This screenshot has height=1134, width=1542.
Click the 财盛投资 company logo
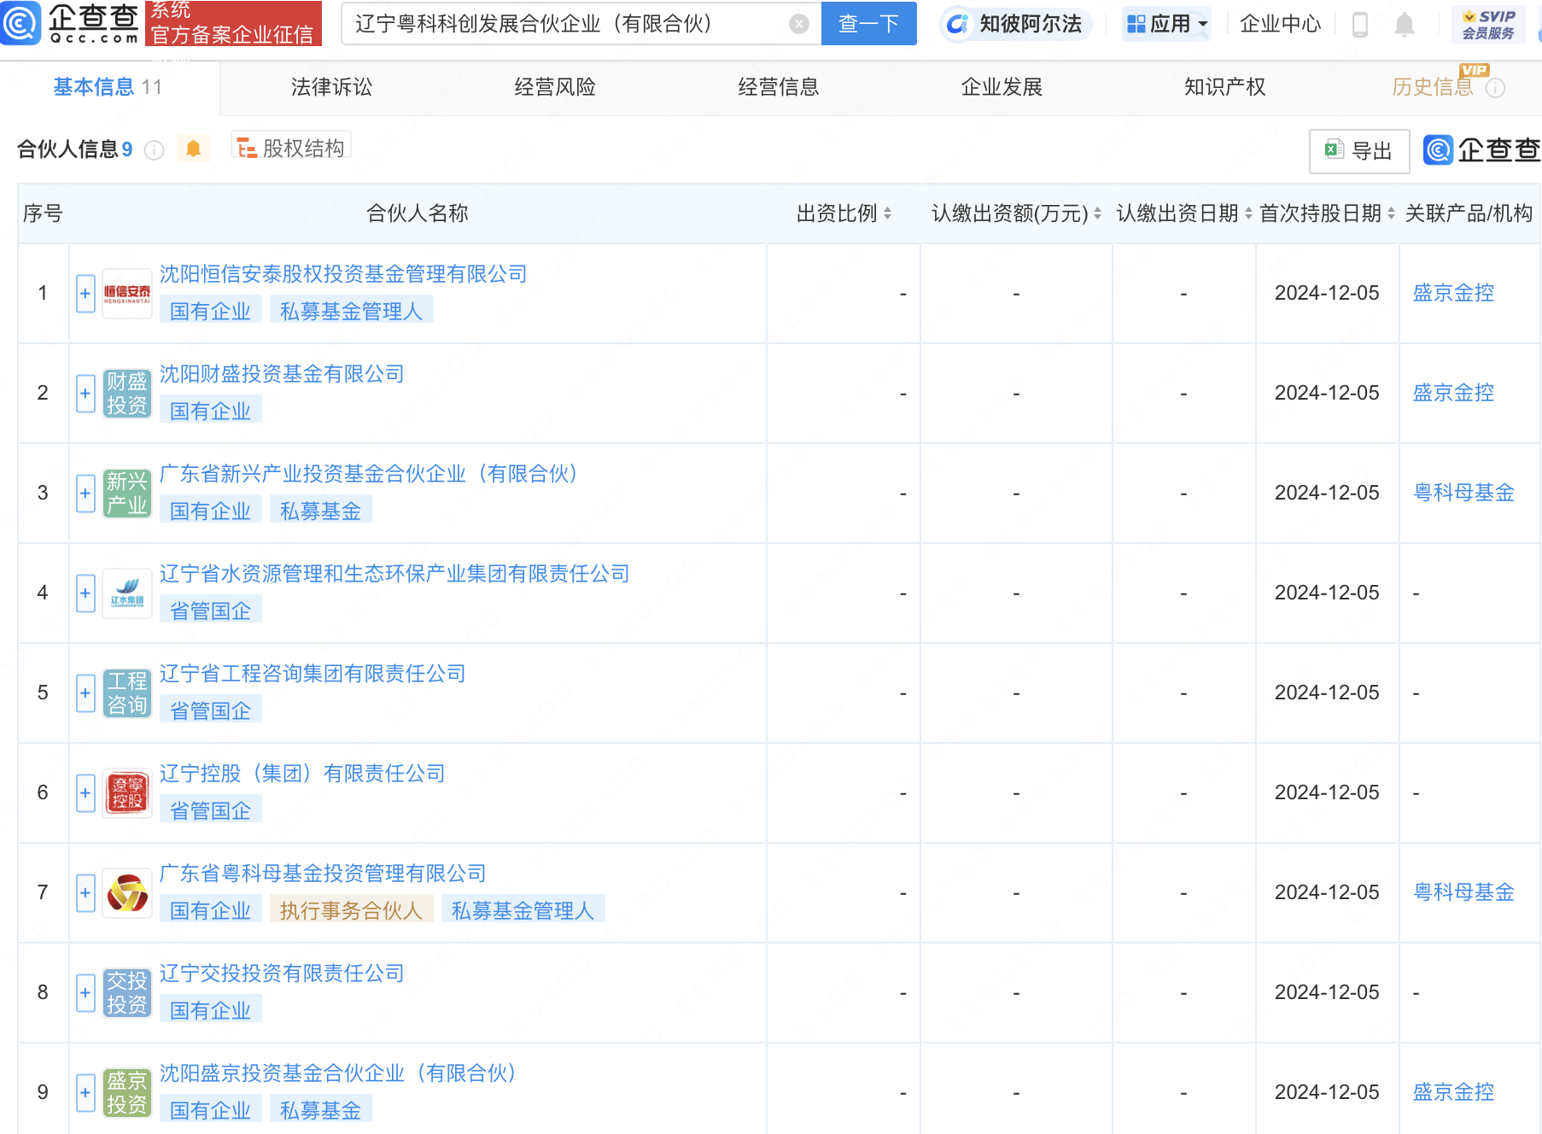[127, 394]
